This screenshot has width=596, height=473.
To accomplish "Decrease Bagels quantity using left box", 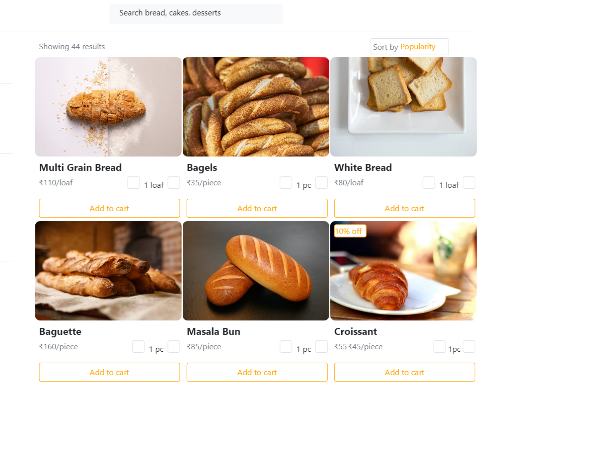I will coord(286,183).
